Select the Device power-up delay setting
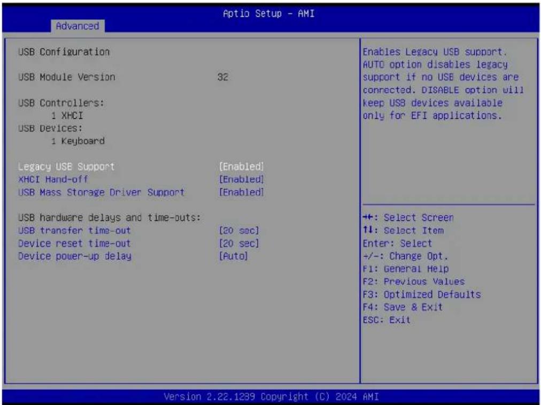This screenshot has height=405, width=541. point(75,256)
